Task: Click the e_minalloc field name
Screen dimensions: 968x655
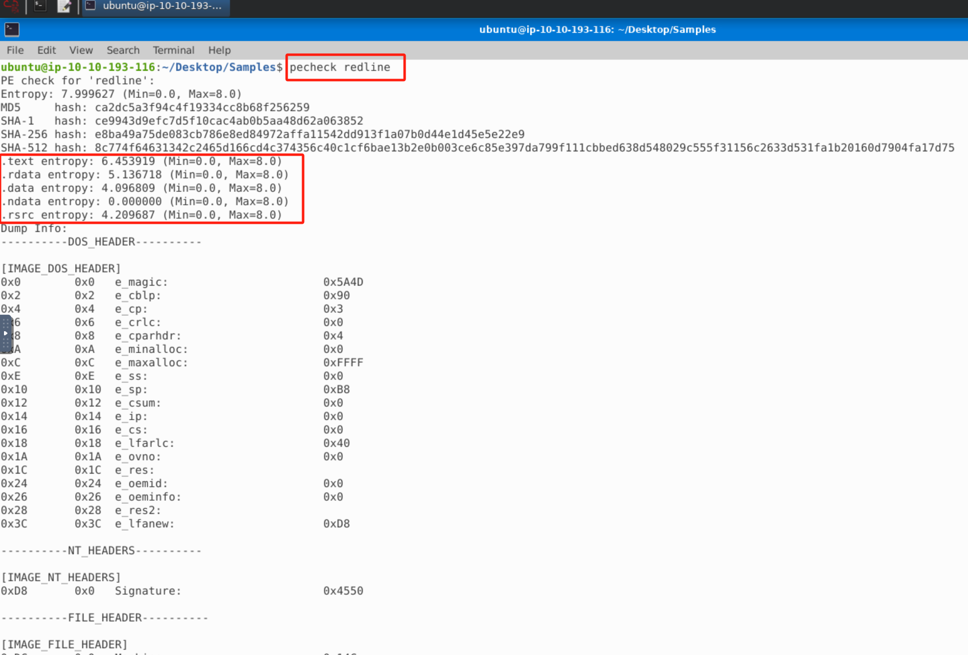Action: tap(151, 349)
